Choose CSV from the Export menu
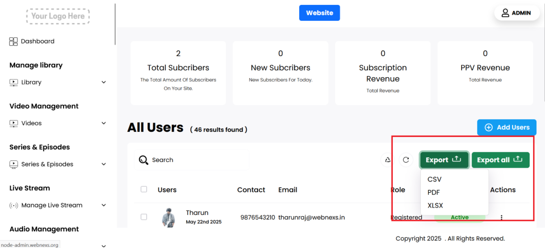The image size is (545, 248). pos(434,179)
